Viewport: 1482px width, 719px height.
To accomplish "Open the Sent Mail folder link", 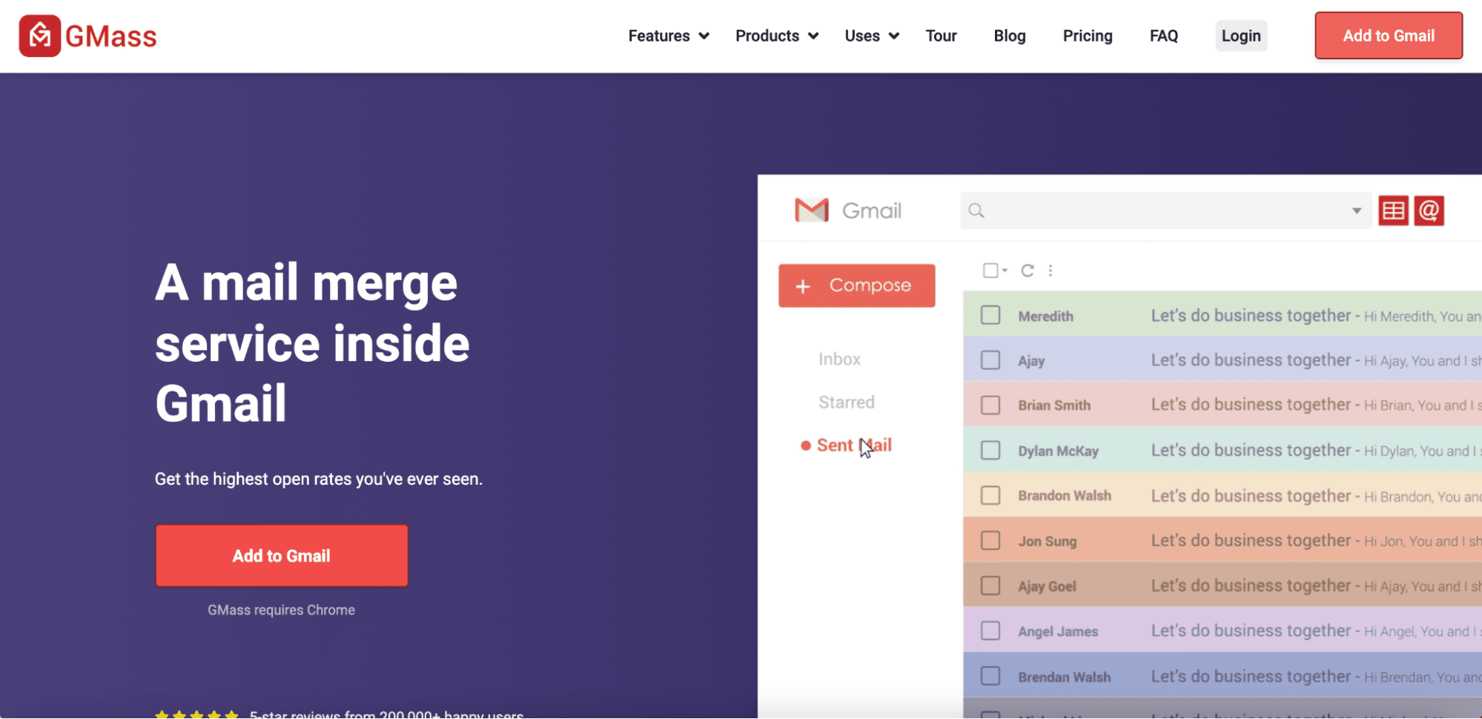I will coord(853,444).
